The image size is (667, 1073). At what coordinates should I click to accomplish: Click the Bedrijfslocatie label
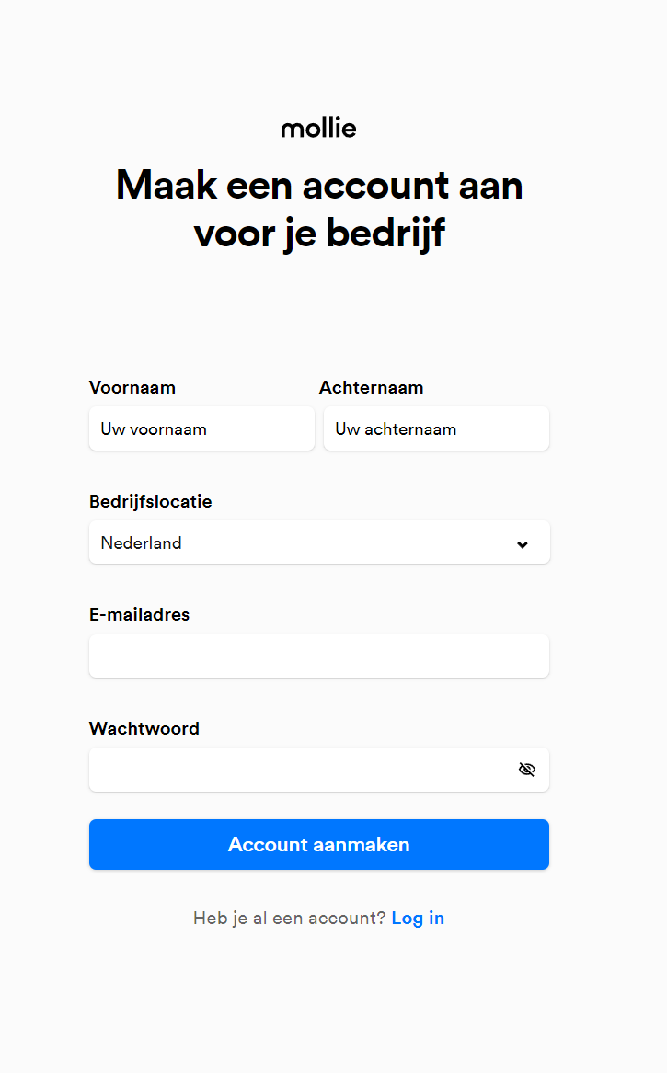click(x=151, y=502)
